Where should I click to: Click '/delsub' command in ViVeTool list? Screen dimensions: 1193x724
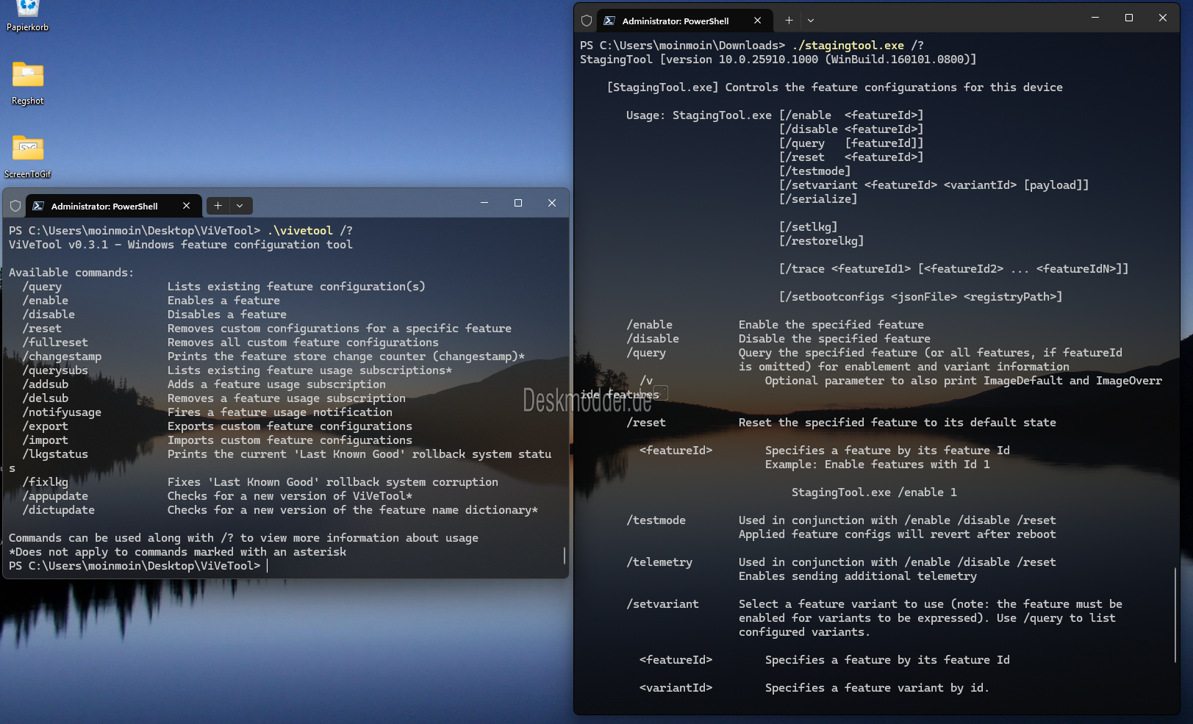pos(46,398)
